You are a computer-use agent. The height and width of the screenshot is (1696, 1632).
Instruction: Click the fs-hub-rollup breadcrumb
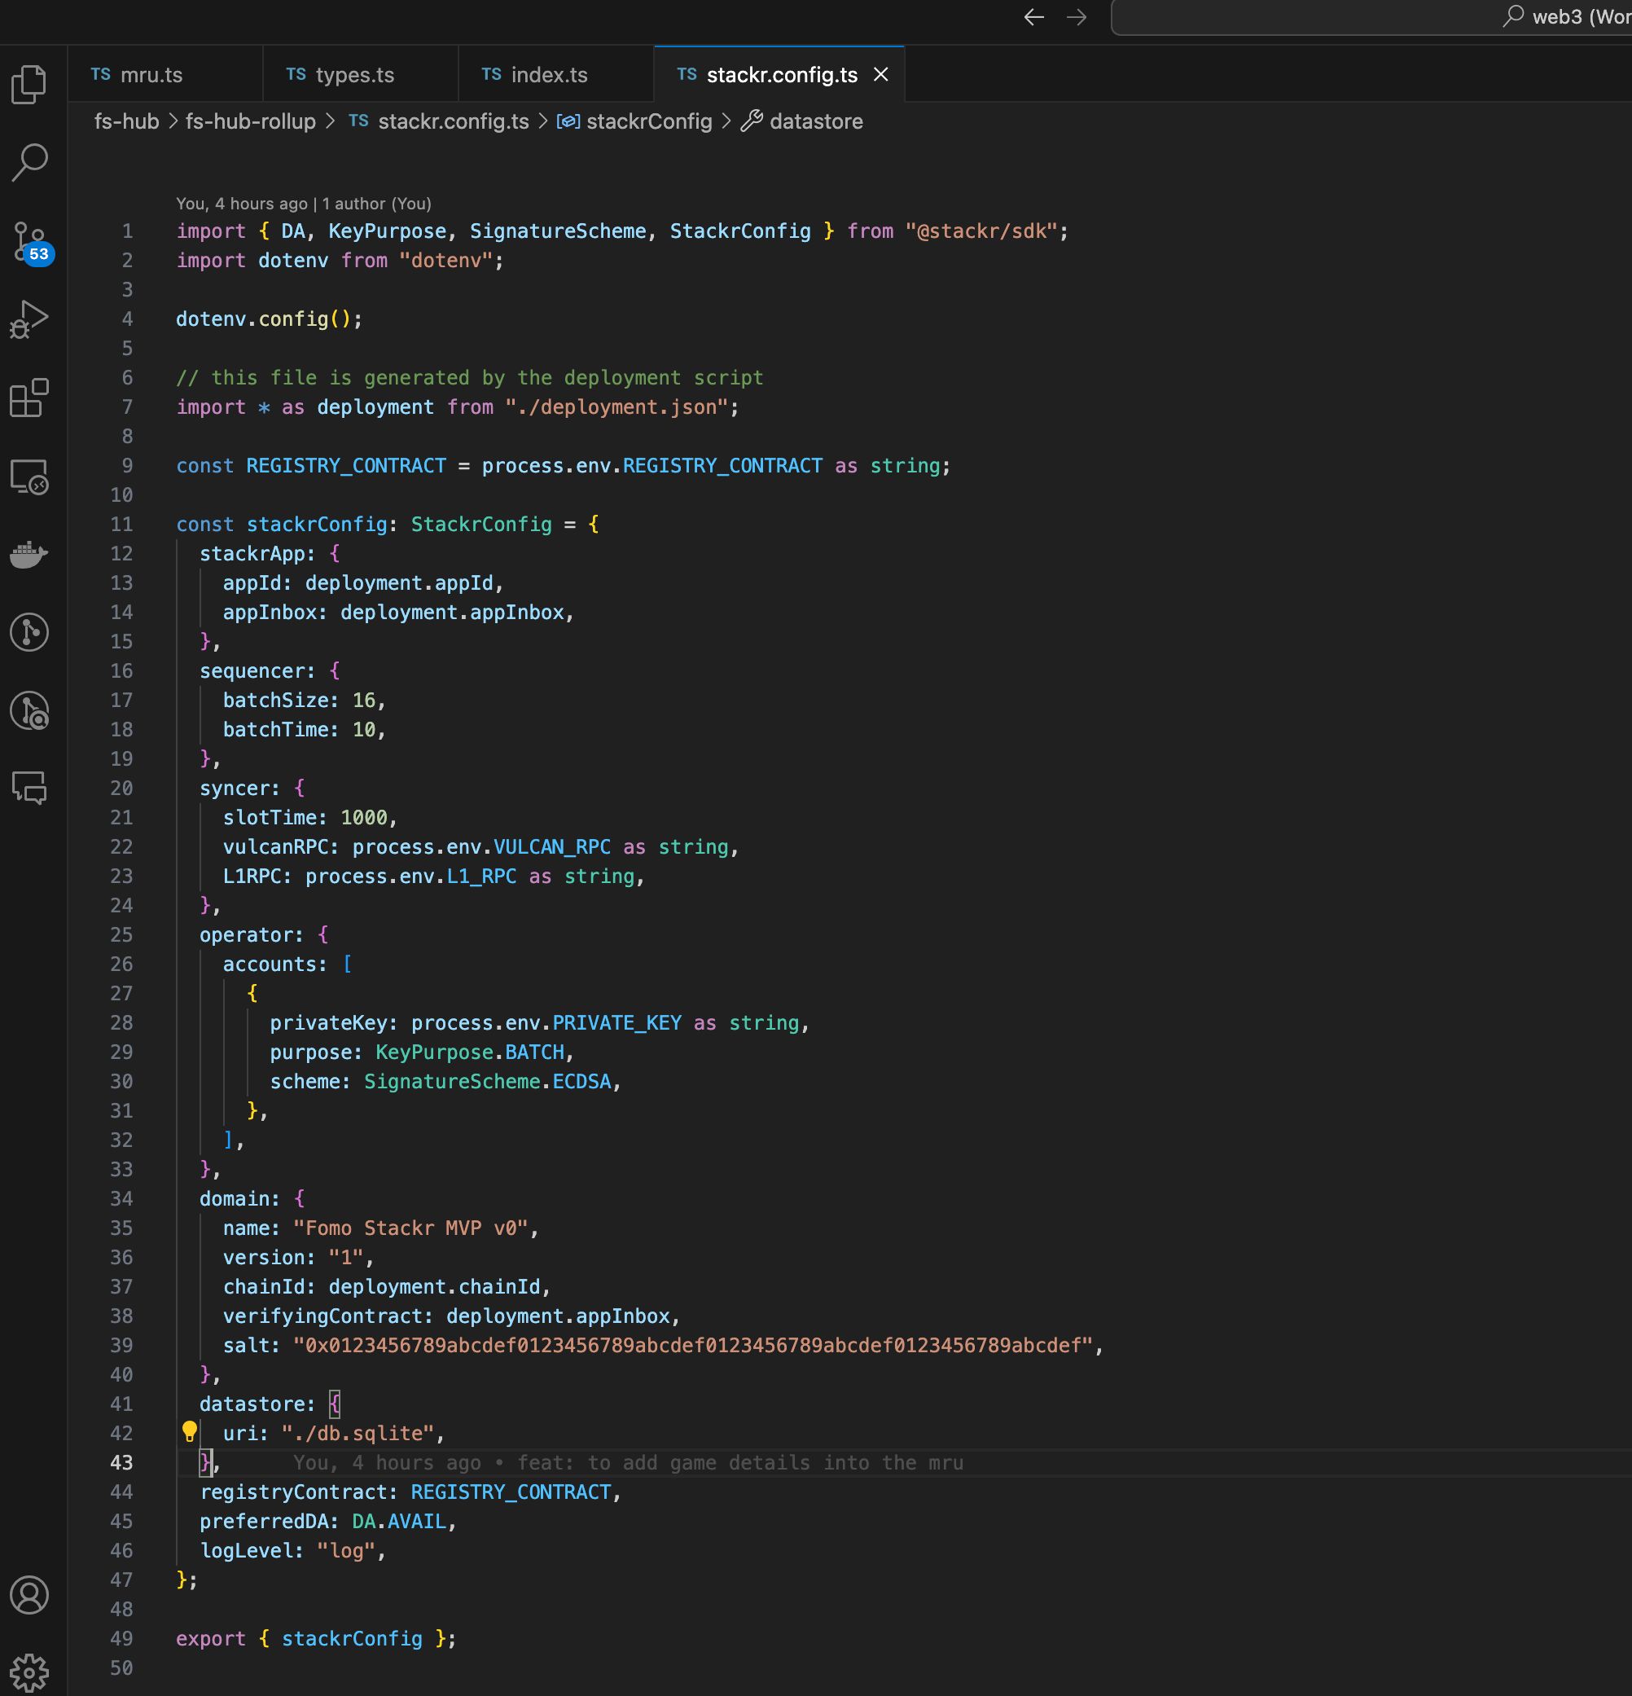pyautogui.click(x=251, y=121)
